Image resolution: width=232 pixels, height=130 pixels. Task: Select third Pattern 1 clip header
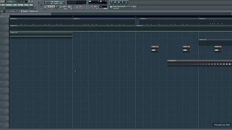[x=169, y=19]
